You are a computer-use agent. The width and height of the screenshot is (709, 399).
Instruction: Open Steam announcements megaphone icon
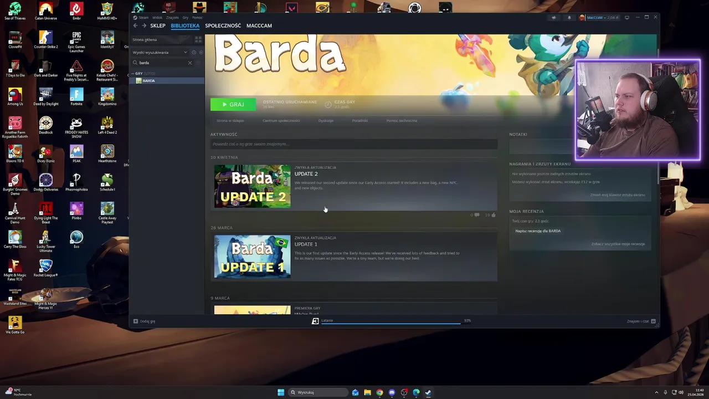click(x=553, y=18)
